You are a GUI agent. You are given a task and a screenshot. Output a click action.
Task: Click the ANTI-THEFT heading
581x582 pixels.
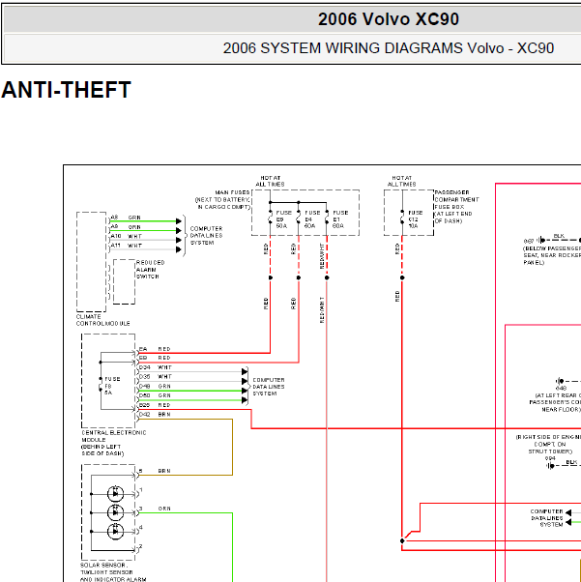coord(66,90)
